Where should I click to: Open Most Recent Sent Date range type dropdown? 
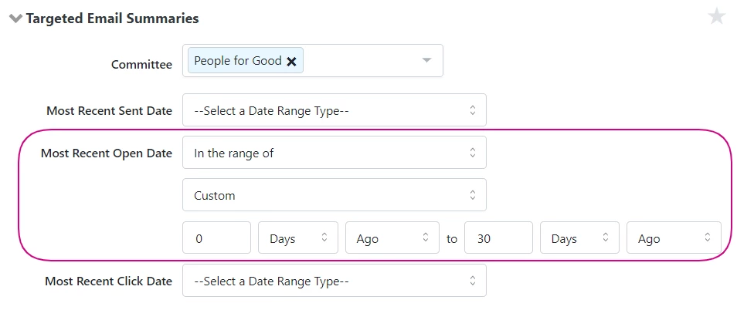(334, 110)
